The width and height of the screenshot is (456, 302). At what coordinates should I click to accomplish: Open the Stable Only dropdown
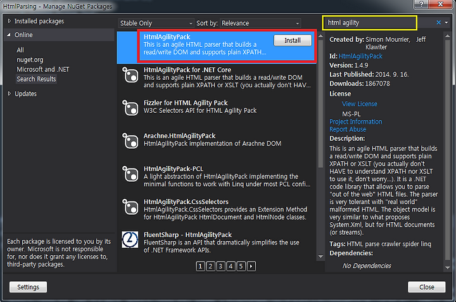point(156,23)
